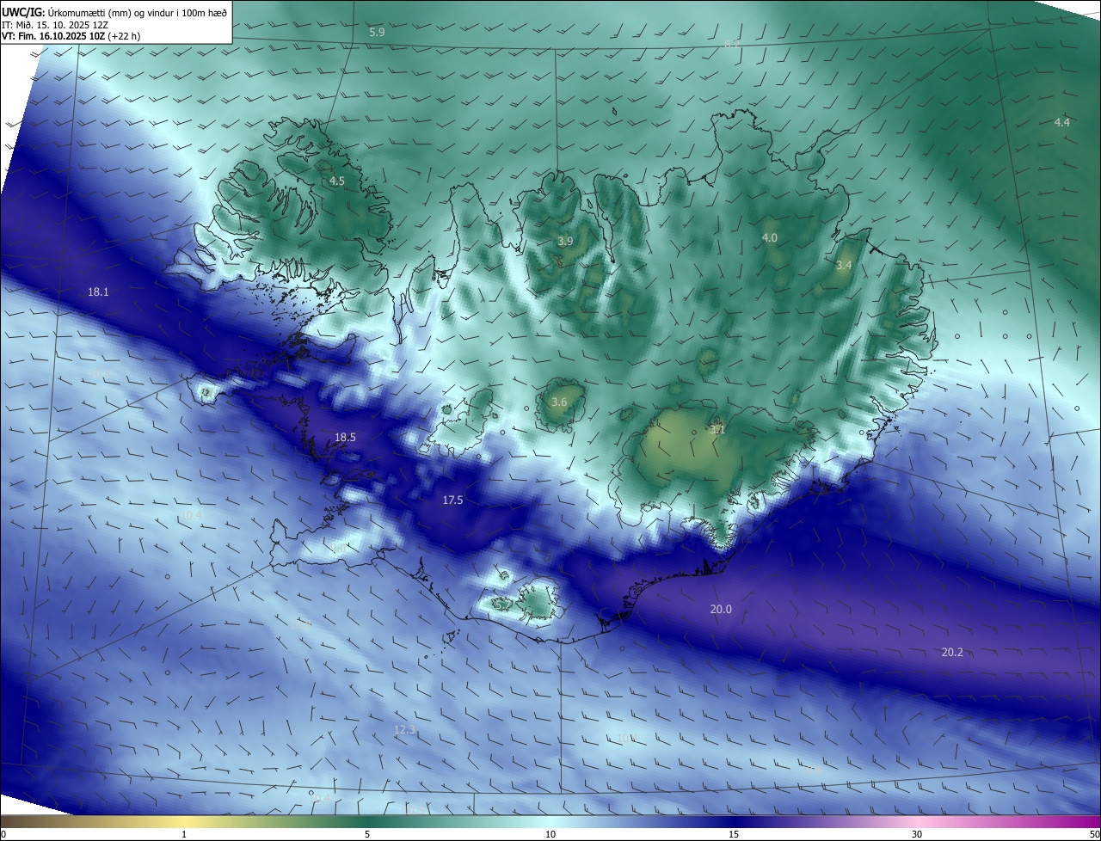Click the 10 label on the color scale

550,834
